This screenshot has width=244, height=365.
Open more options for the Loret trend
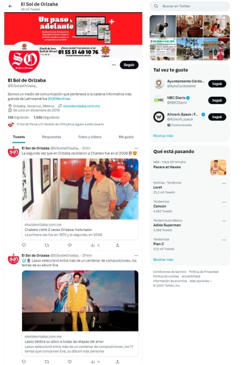point(224,183)
